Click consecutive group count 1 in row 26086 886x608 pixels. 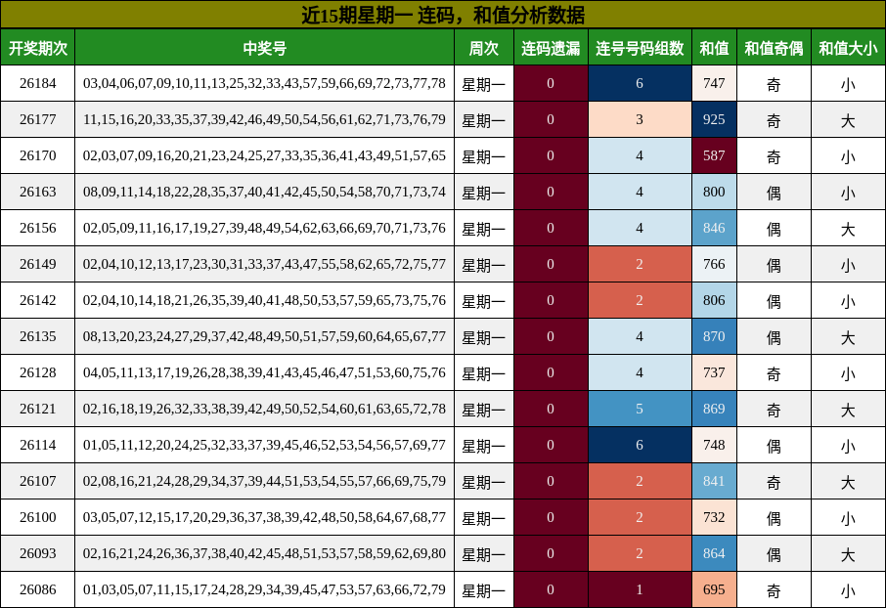[640, 590]
